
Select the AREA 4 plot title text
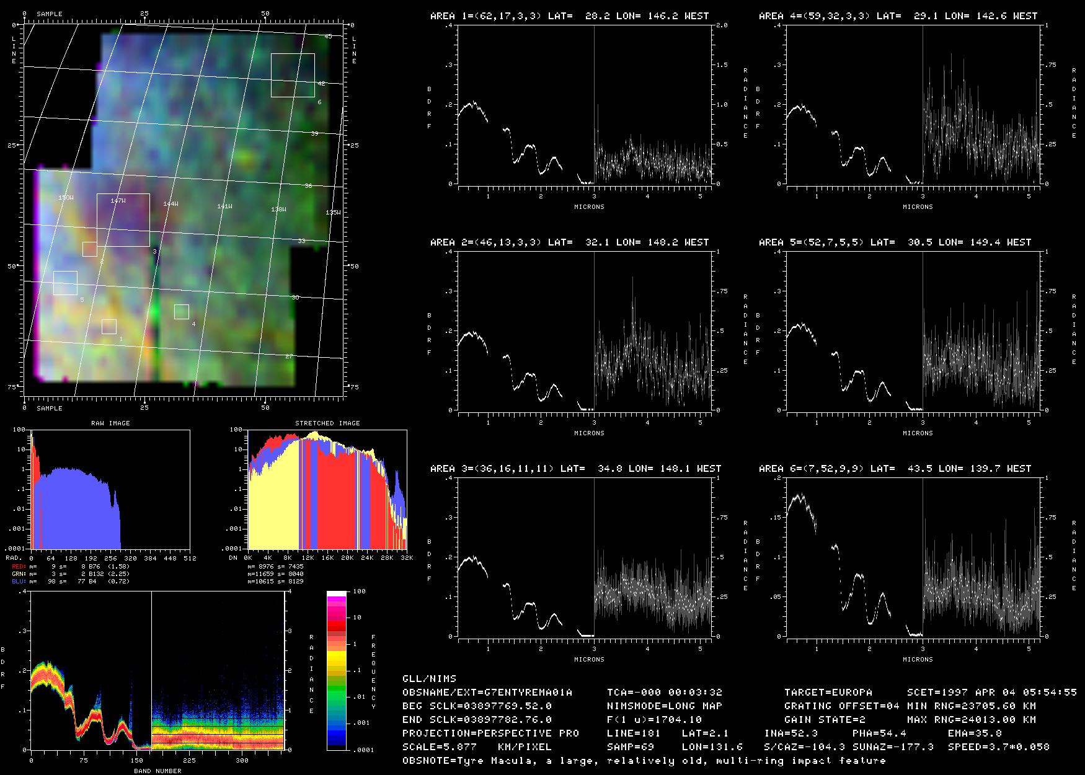pyautogui.click(x=898, y=16)
